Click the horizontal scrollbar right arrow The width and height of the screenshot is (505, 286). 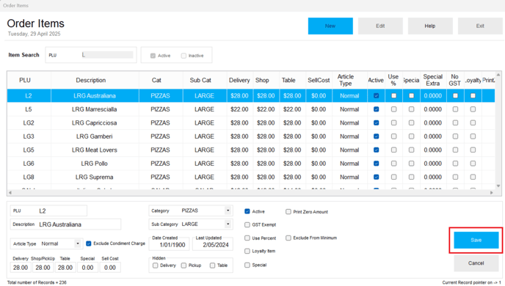pyautogui.click(x=492, y=193)
